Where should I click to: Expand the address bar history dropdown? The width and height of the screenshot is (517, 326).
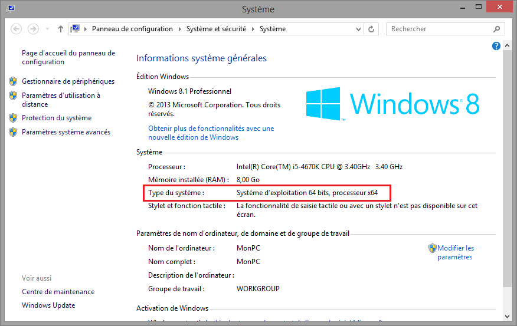coord(358,29)
